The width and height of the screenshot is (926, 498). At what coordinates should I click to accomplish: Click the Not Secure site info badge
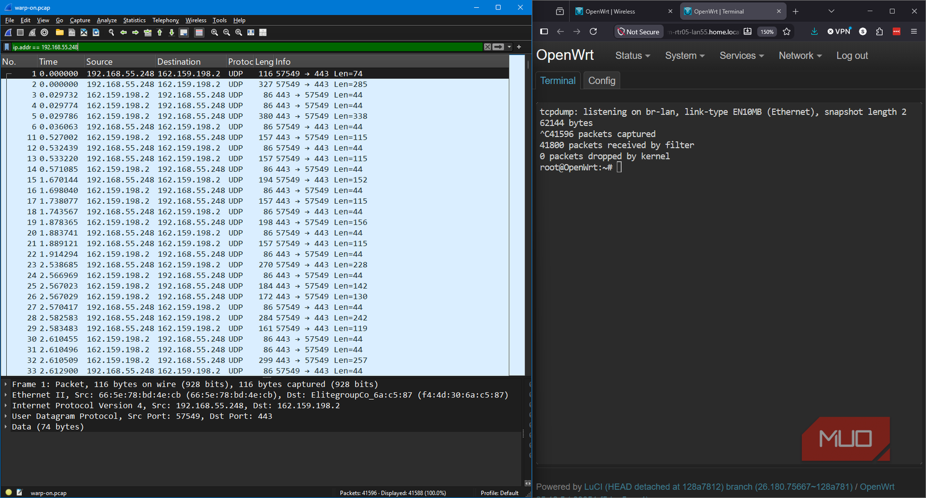pos(639,31)
